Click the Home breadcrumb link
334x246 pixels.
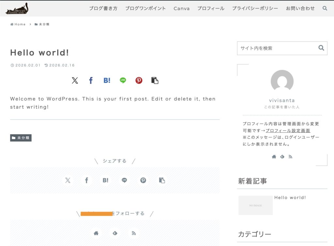18,24
